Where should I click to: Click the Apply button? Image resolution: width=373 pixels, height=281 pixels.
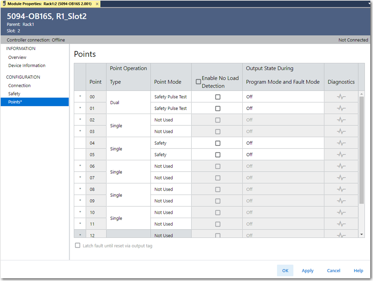click(307, 271)
